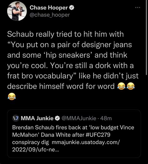
Task: Open the three-dot more options menu
Action: point(138,7)
